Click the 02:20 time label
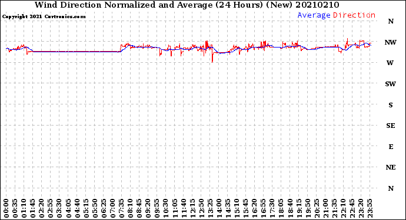The image size is (406, 220). tap(42, 208)
